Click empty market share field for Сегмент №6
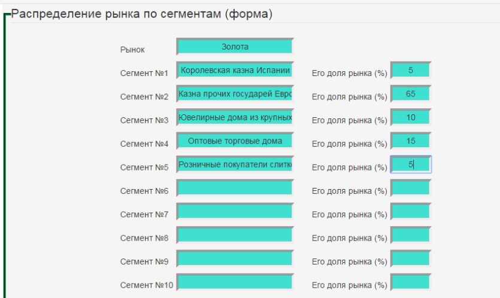 click(x=410, y=188)
